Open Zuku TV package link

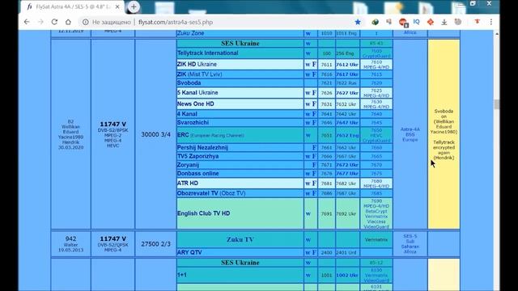240,239
